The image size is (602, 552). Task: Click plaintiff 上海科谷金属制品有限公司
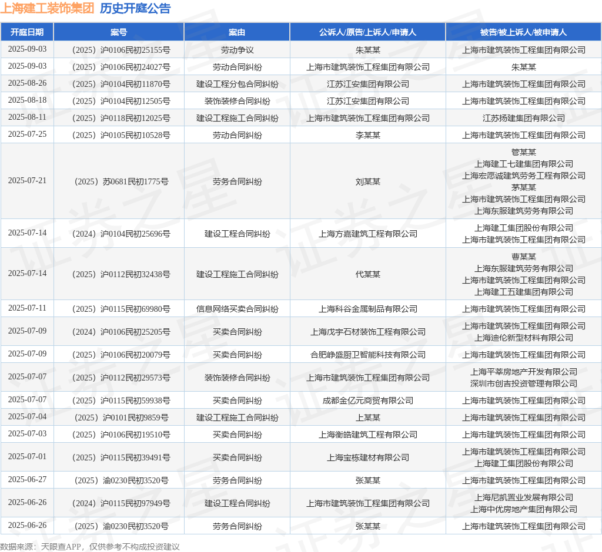point(368,309)
